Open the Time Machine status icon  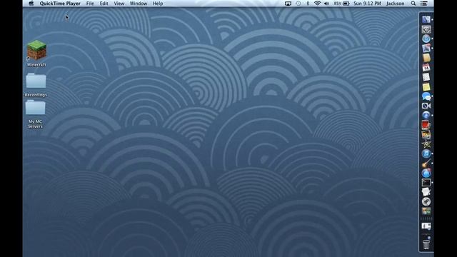pyautogui.click(x=298, y=4)
